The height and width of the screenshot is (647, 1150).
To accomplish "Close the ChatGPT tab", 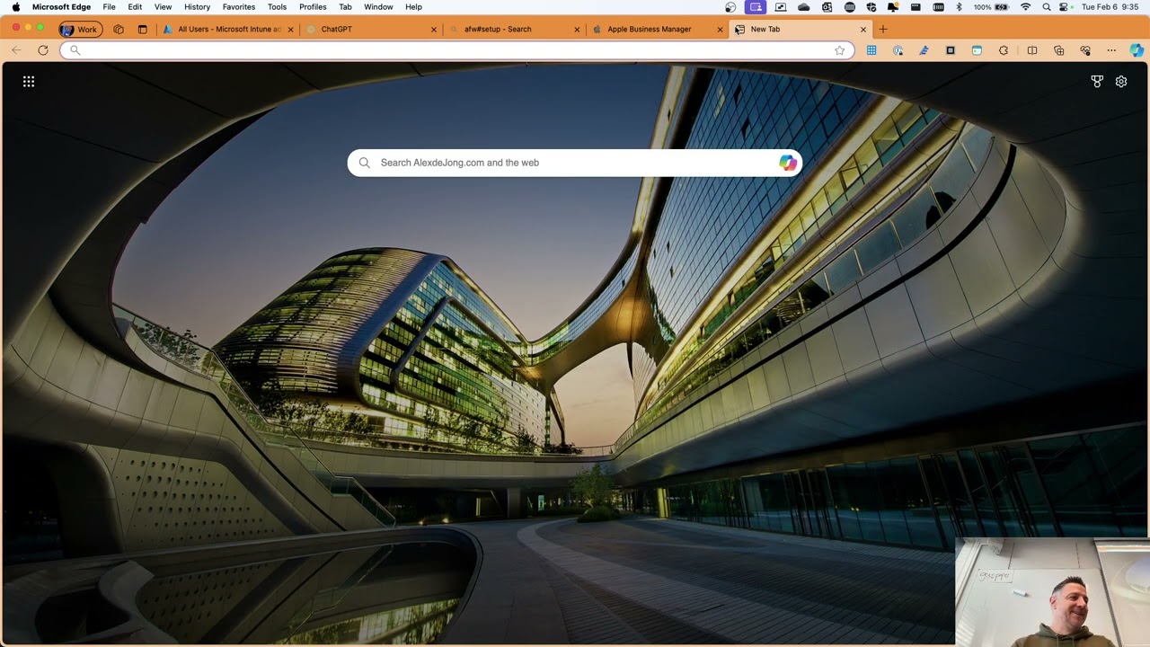I will click(x=434, y=29).
